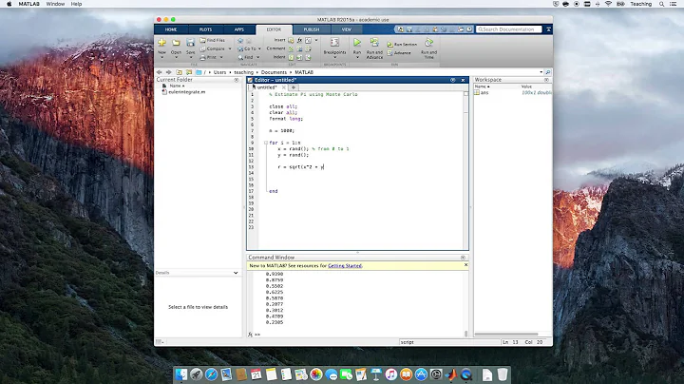Open the Window menu in the menu bar
Image resolution: width=684 pixels, height=384 pixels.
(x=55, y=4)
